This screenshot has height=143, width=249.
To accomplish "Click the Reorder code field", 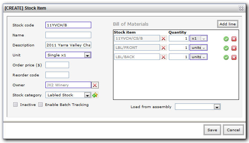I will click(x=57, y=75).
